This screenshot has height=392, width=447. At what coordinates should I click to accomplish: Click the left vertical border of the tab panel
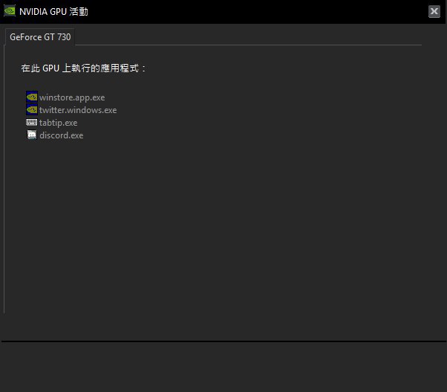4,179
